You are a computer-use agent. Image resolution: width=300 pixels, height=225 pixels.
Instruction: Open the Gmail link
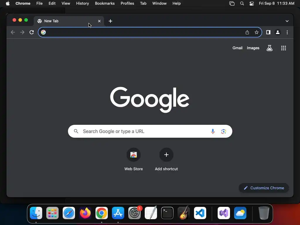237,48
